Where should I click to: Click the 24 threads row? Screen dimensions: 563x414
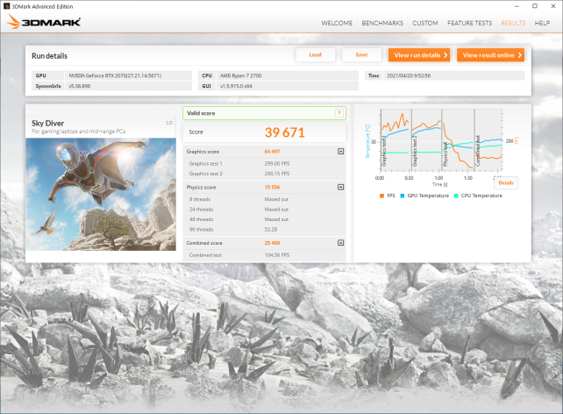[x=264, y=210]
